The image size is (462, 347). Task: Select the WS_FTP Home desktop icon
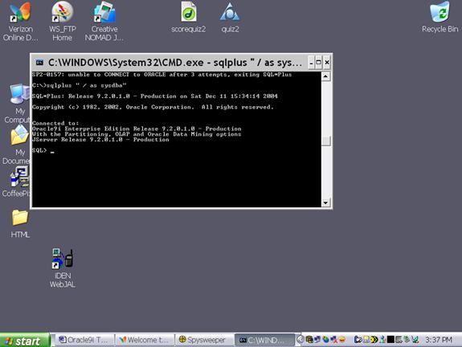tap(62, 21)
